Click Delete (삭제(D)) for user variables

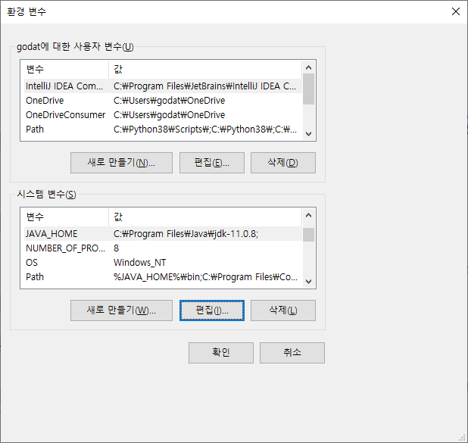coord(282,163)
